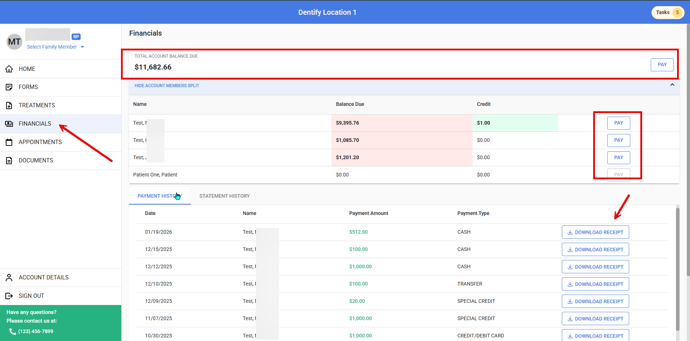This screenshot has height=341, width=690.
Task: Click the MT avatar circle
Action: coord(14,42)
